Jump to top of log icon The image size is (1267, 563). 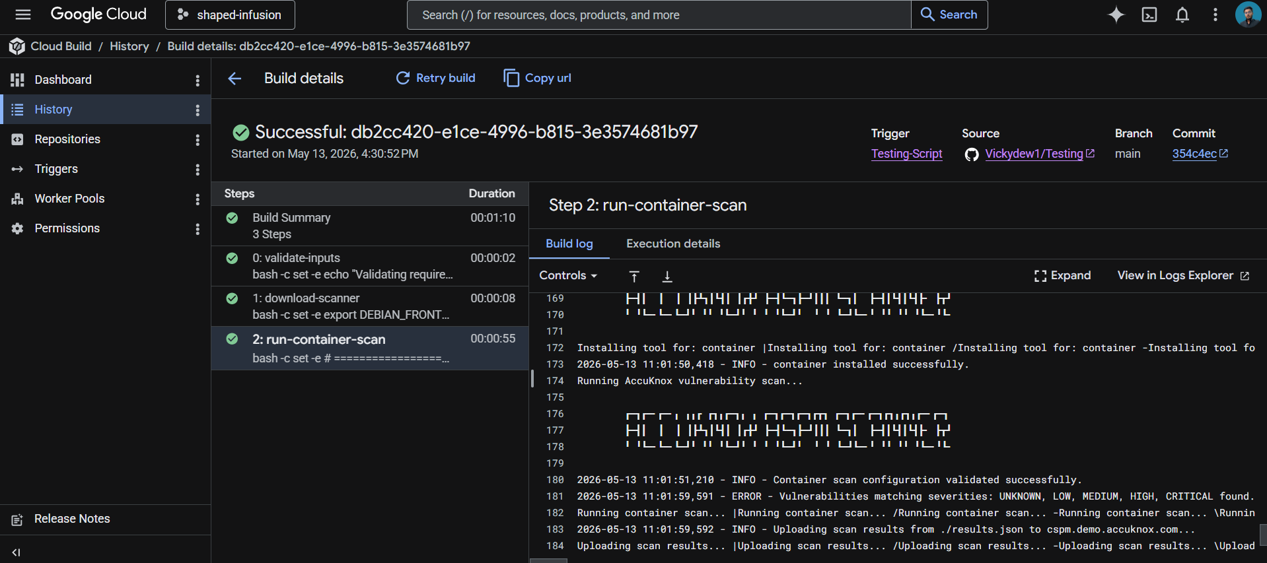(x=634, y=276)
